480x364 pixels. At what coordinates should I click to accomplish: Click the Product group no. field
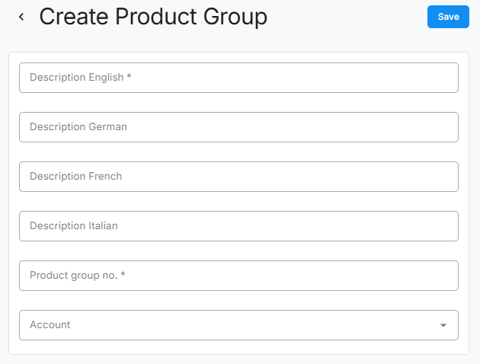point(238,276)
